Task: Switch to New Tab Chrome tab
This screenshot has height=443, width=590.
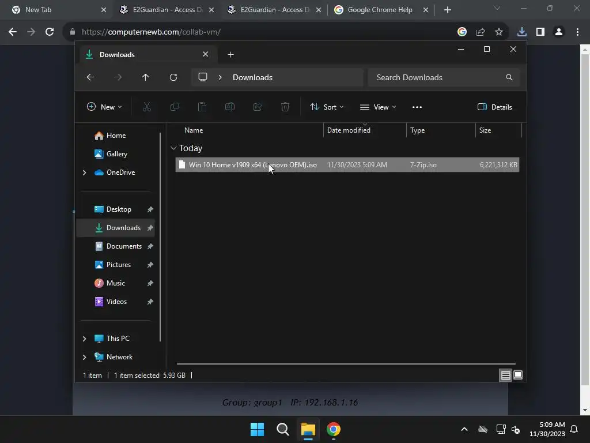Action: 56,10
